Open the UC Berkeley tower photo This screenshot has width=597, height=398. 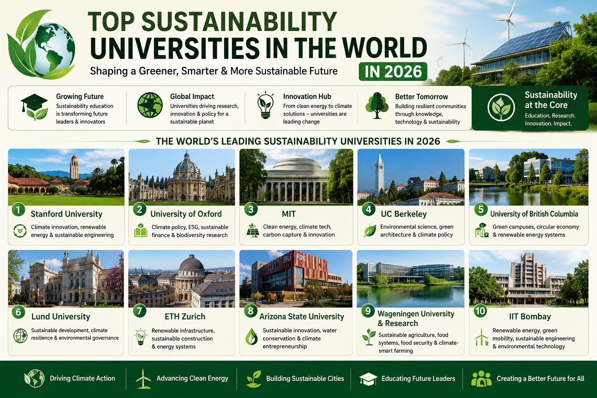[x=411, y=177]
